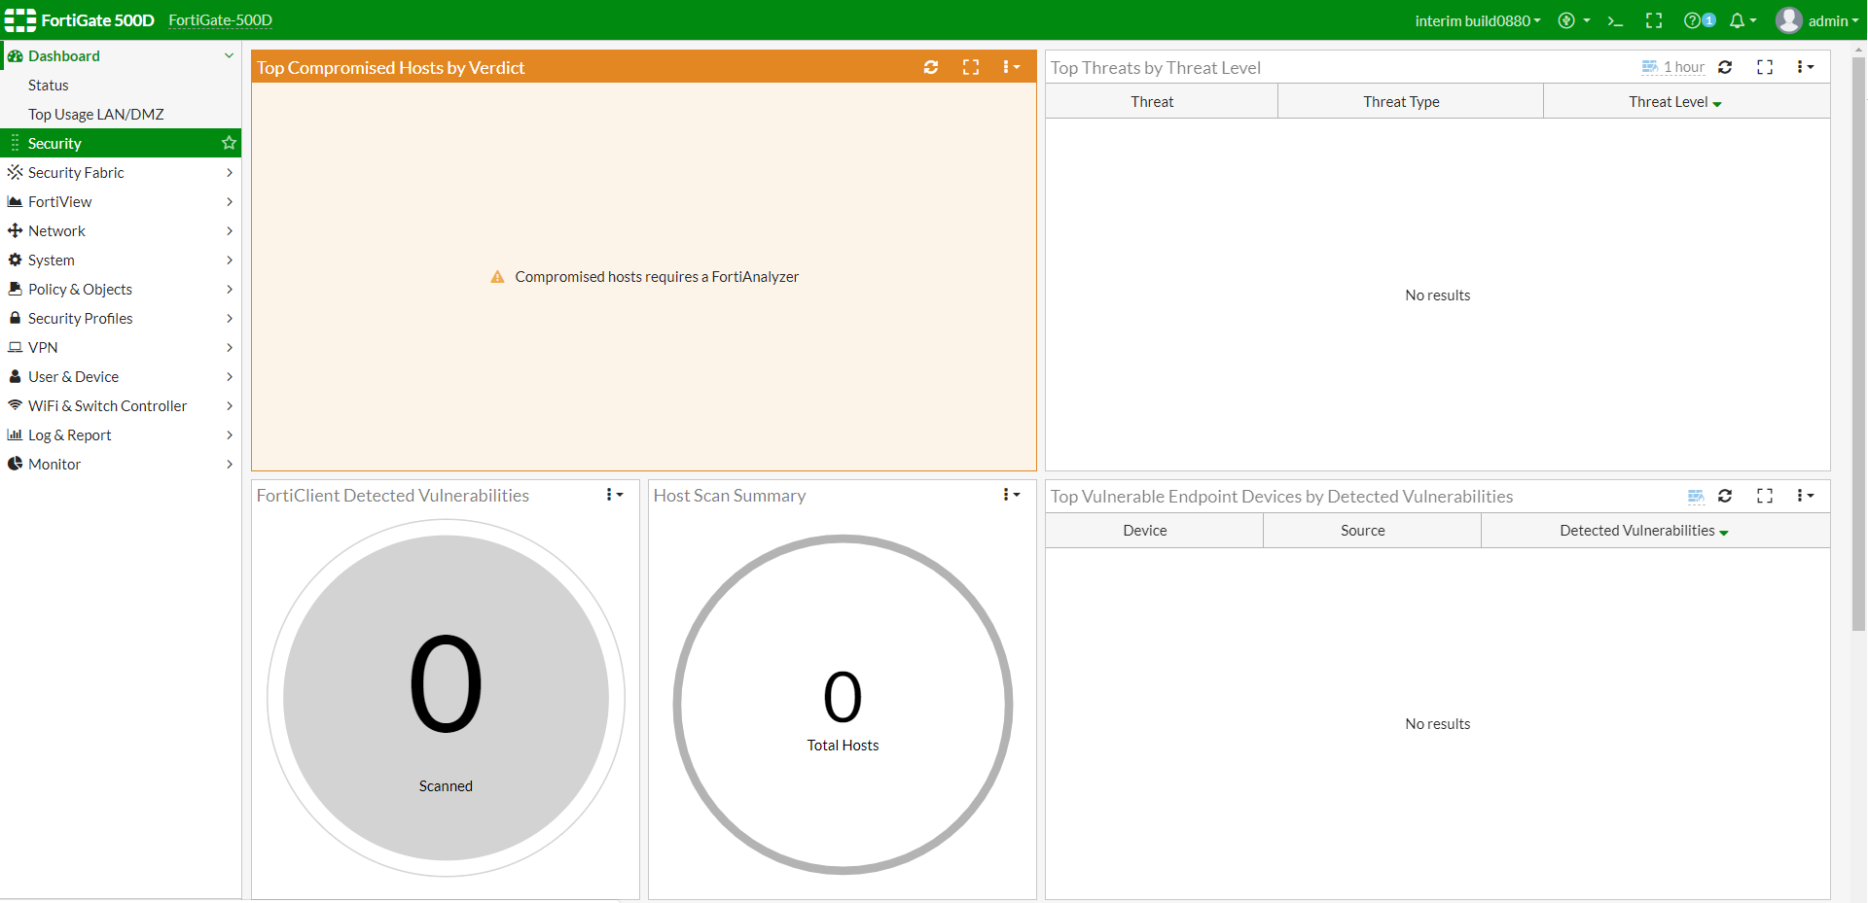Image resolution: width=1868 pixels, height=903 pixels.
Task: Expand Top Threats widget to fullscreen
Action: (1765, 67)
